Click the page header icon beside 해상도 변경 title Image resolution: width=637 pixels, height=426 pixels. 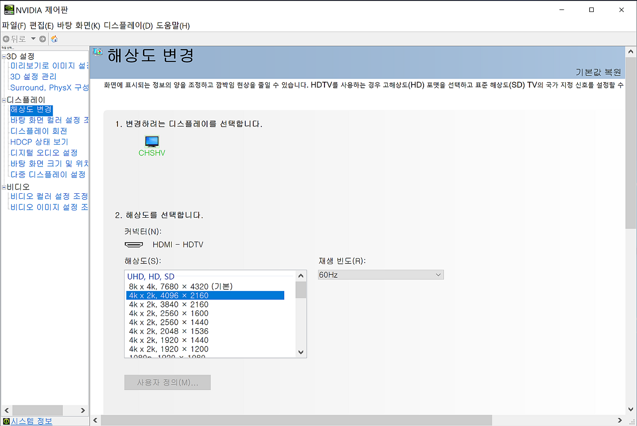pos(98,52)
